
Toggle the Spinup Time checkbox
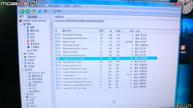[56, 41]
